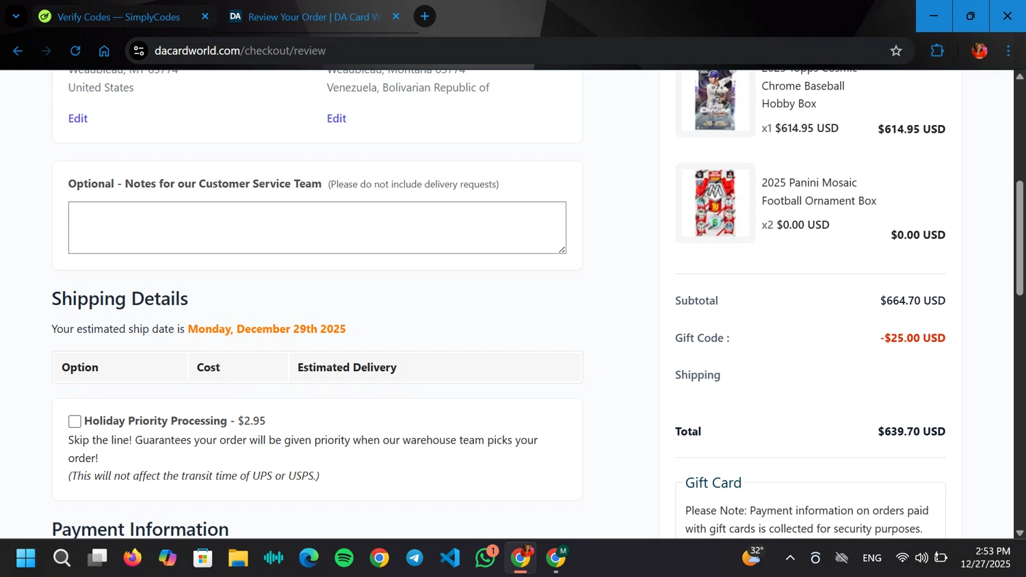The width and height of the screenshot is (1026, 577).
Task: Open the tab search dropdown arrow
Action: point(16,16)
